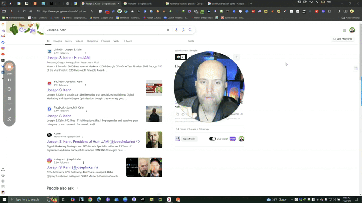
Task: Open the Facebook Joseph S. Kahn result title
Action: click(59, 116)
